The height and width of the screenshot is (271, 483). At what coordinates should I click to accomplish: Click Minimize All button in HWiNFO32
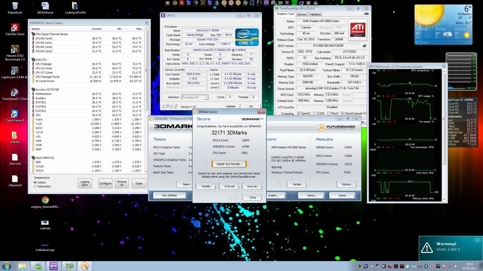(122, 183)
